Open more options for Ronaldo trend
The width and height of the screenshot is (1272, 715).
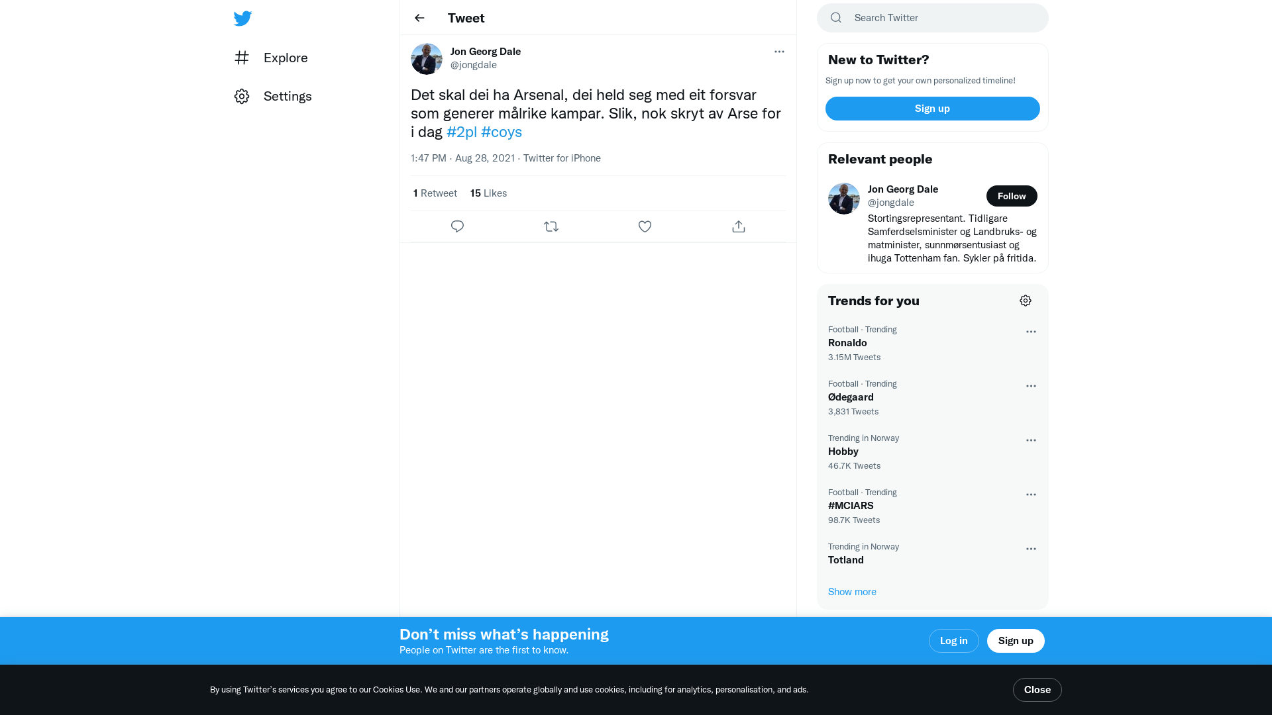pyautogui.click(x=1031, y=332)
